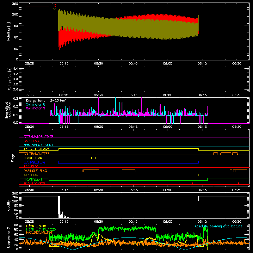Click the 4.4 tick label on Roll period axis
253x253 pixels.
coord(15,69)
